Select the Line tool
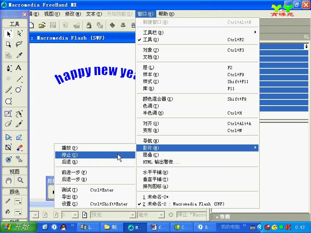The width and height of the screenshot is (311, 233). [x=19, y=79]
